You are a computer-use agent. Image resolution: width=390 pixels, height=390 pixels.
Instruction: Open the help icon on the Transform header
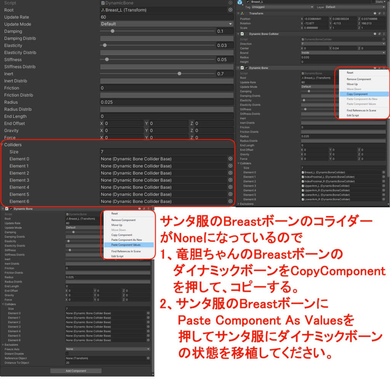375,13
